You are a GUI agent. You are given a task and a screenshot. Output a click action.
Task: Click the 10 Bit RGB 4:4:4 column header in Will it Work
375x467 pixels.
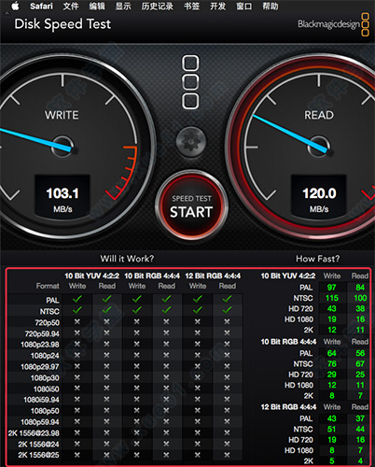(152, 276)
